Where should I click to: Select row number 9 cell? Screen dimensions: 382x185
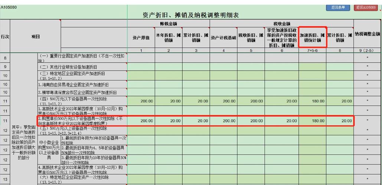click(5, 67)
